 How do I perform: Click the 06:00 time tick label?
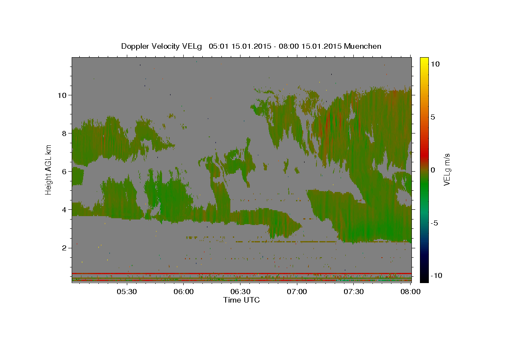coord(183,292)
